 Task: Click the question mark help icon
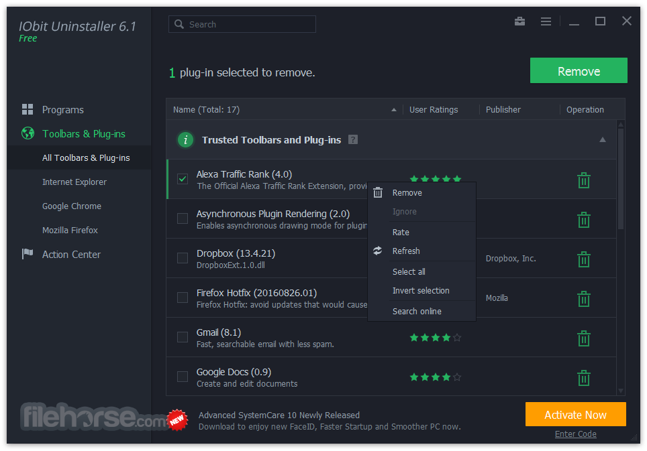pos(353,139)
